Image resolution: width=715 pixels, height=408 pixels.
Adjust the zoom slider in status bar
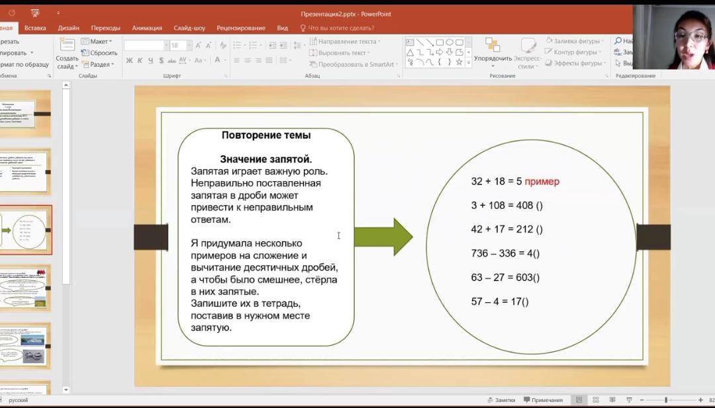click(666, 400)
